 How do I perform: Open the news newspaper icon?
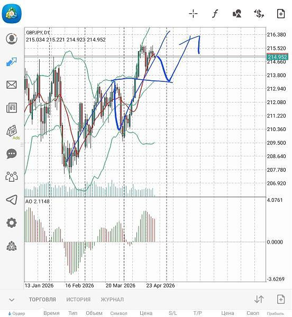click(12, 108)
